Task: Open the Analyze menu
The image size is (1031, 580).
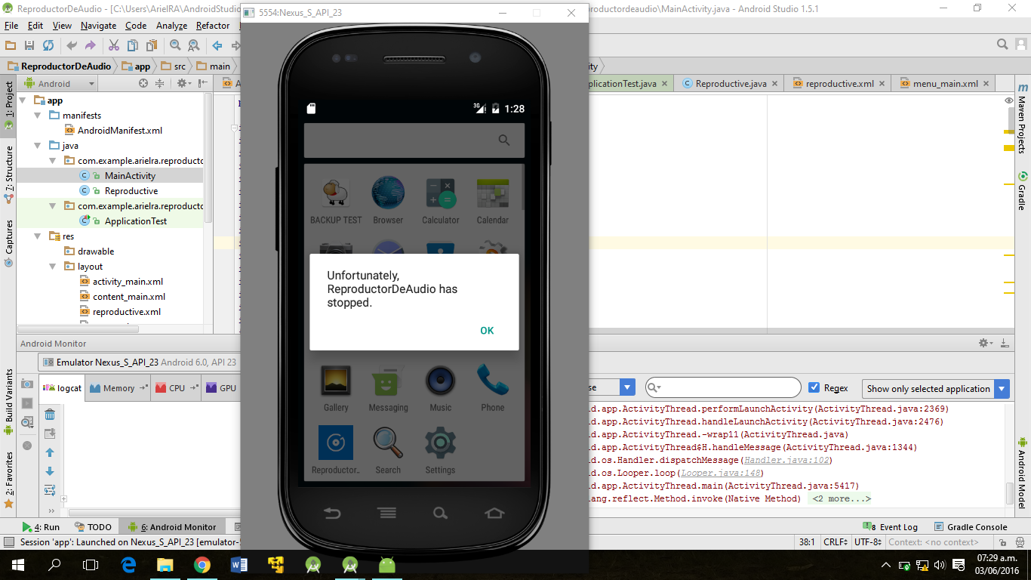Action: tap(171, 26)
